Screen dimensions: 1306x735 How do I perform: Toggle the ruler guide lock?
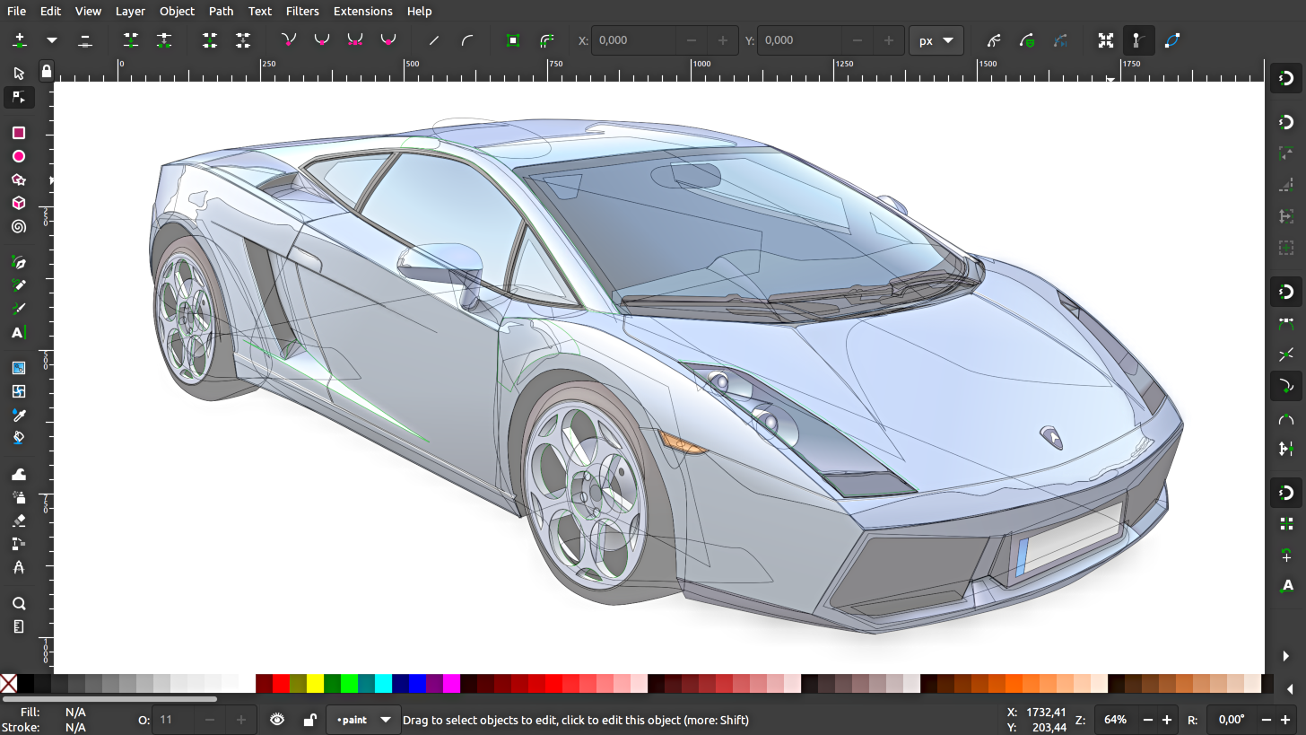46,70
